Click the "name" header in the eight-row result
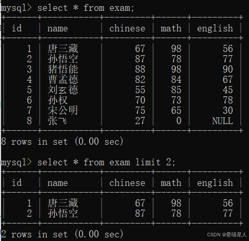This screenshot has height=241, width=249. click(58, 28)
